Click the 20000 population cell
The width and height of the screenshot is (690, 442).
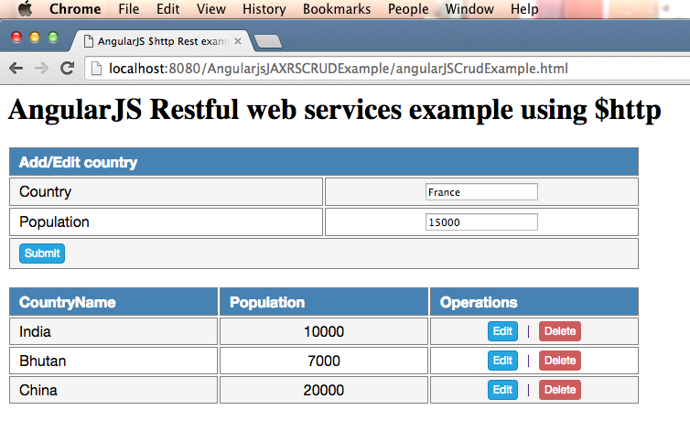(323, 390)
